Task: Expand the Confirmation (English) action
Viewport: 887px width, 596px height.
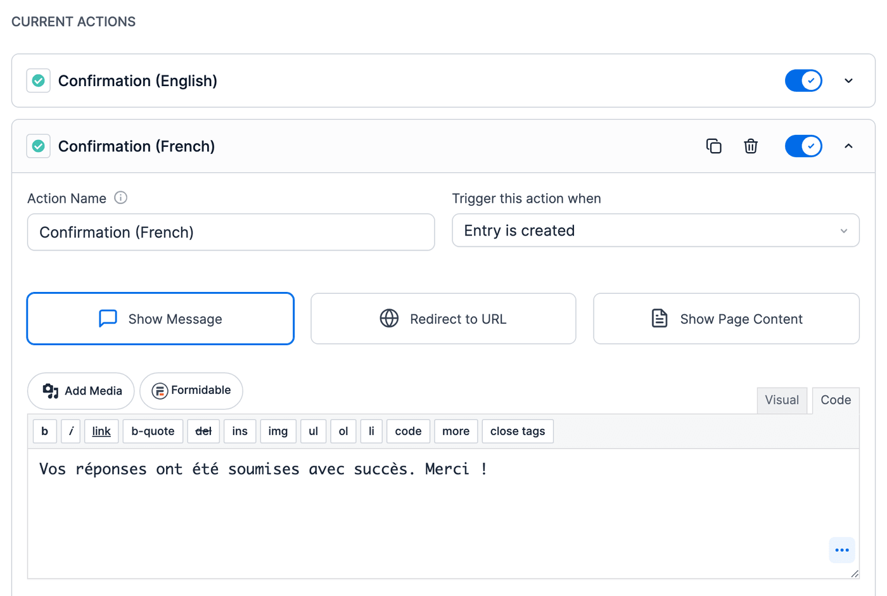Action: 848,80
